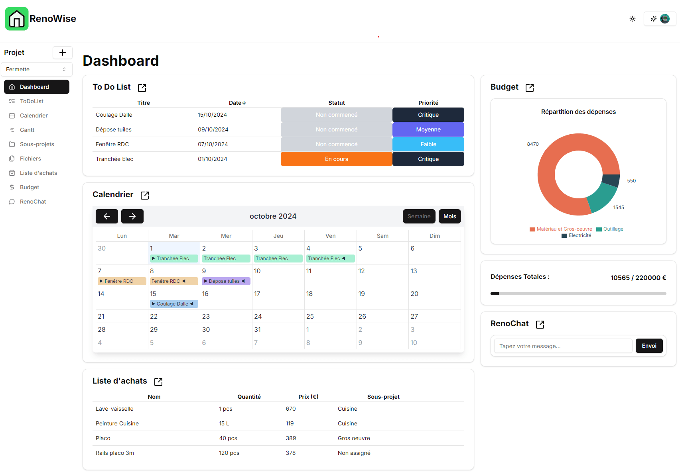Click the RenoChat message input field
Viewport: 680px width, 474px height.
(x=562, y=346)
